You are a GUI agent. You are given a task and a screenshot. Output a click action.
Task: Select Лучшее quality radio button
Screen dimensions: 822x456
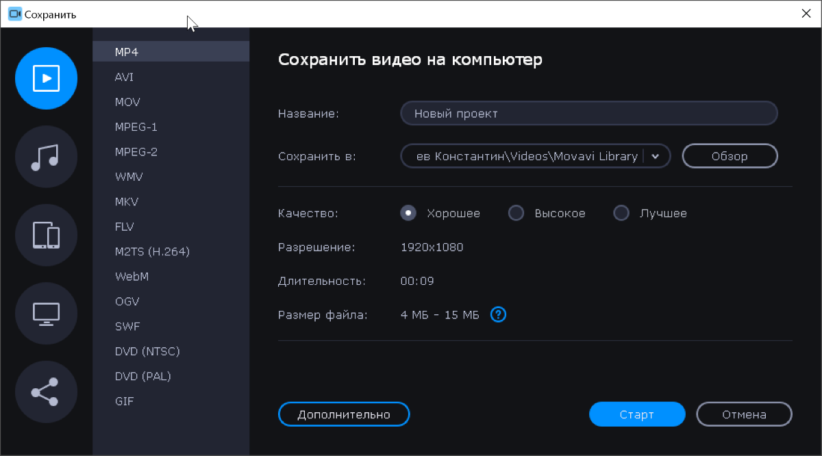point(621,213)
